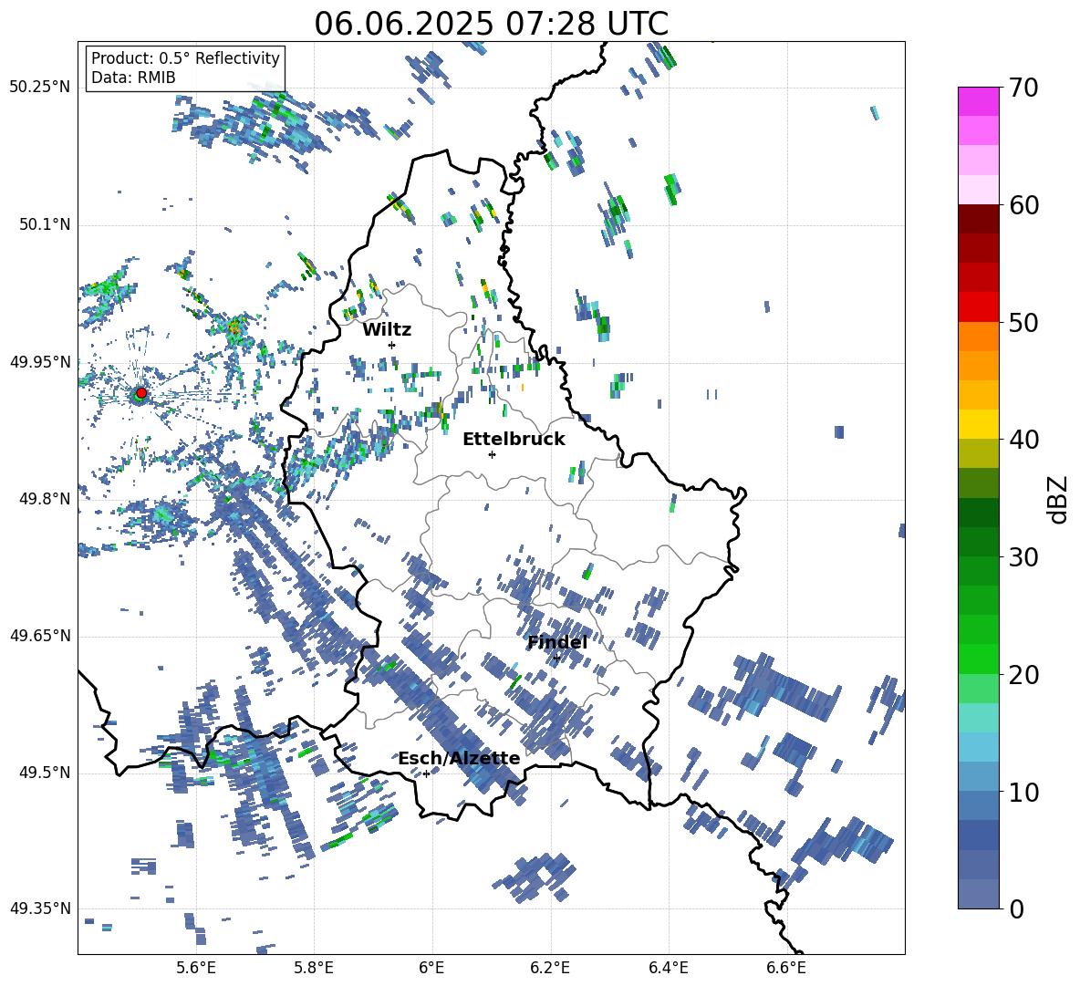
Task: Click the 'Product: 0.5° Reflectivity' text
Action: (185, 58)
